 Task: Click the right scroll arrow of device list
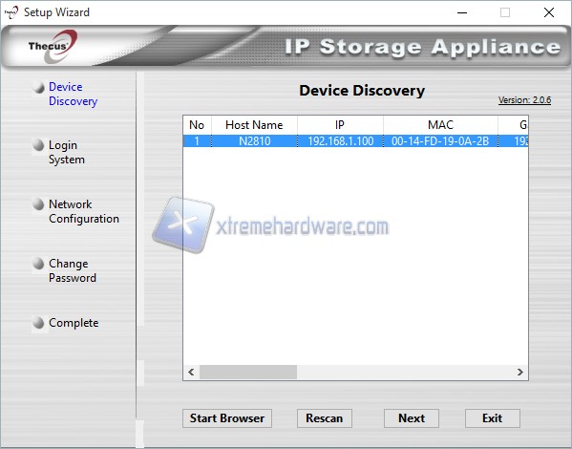(x=520, y=372)
